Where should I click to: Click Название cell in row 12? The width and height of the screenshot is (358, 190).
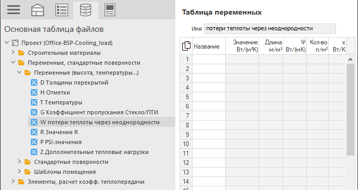coord(209,163)
